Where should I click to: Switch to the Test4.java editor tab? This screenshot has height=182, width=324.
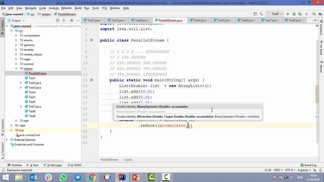[x=199, y=20]
